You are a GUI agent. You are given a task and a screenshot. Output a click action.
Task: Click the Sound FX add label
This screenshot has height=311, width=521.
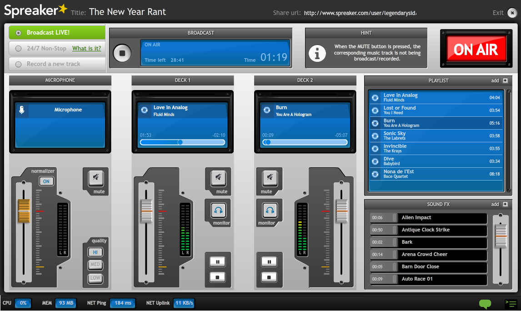(495, 204)
